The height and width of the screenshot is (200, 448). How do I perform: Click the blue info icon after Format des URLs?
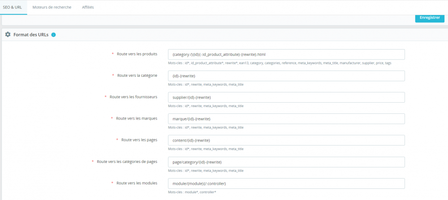coord(54,34)
